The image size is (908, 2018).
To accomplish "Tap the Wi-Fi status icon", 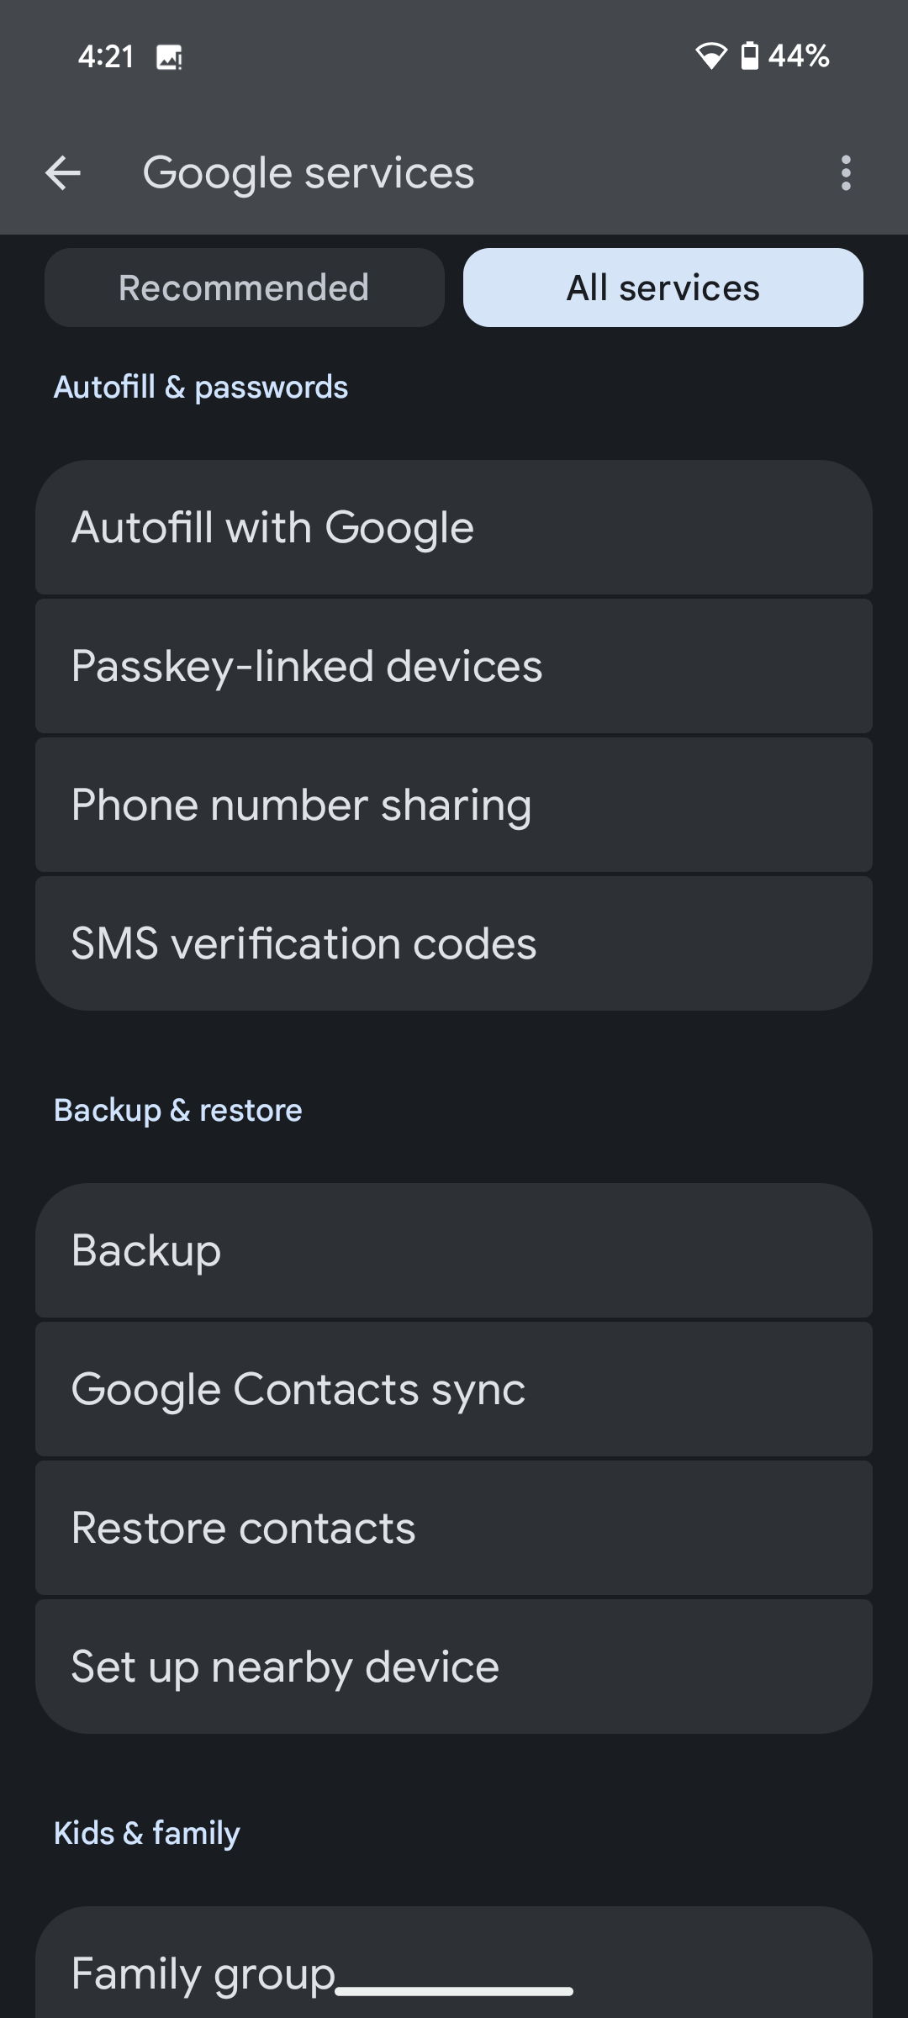I will tap(710, 56).
